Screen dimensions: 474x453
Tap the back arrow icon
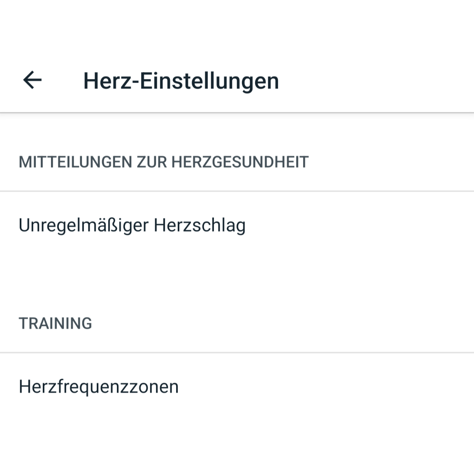[32, 80]
